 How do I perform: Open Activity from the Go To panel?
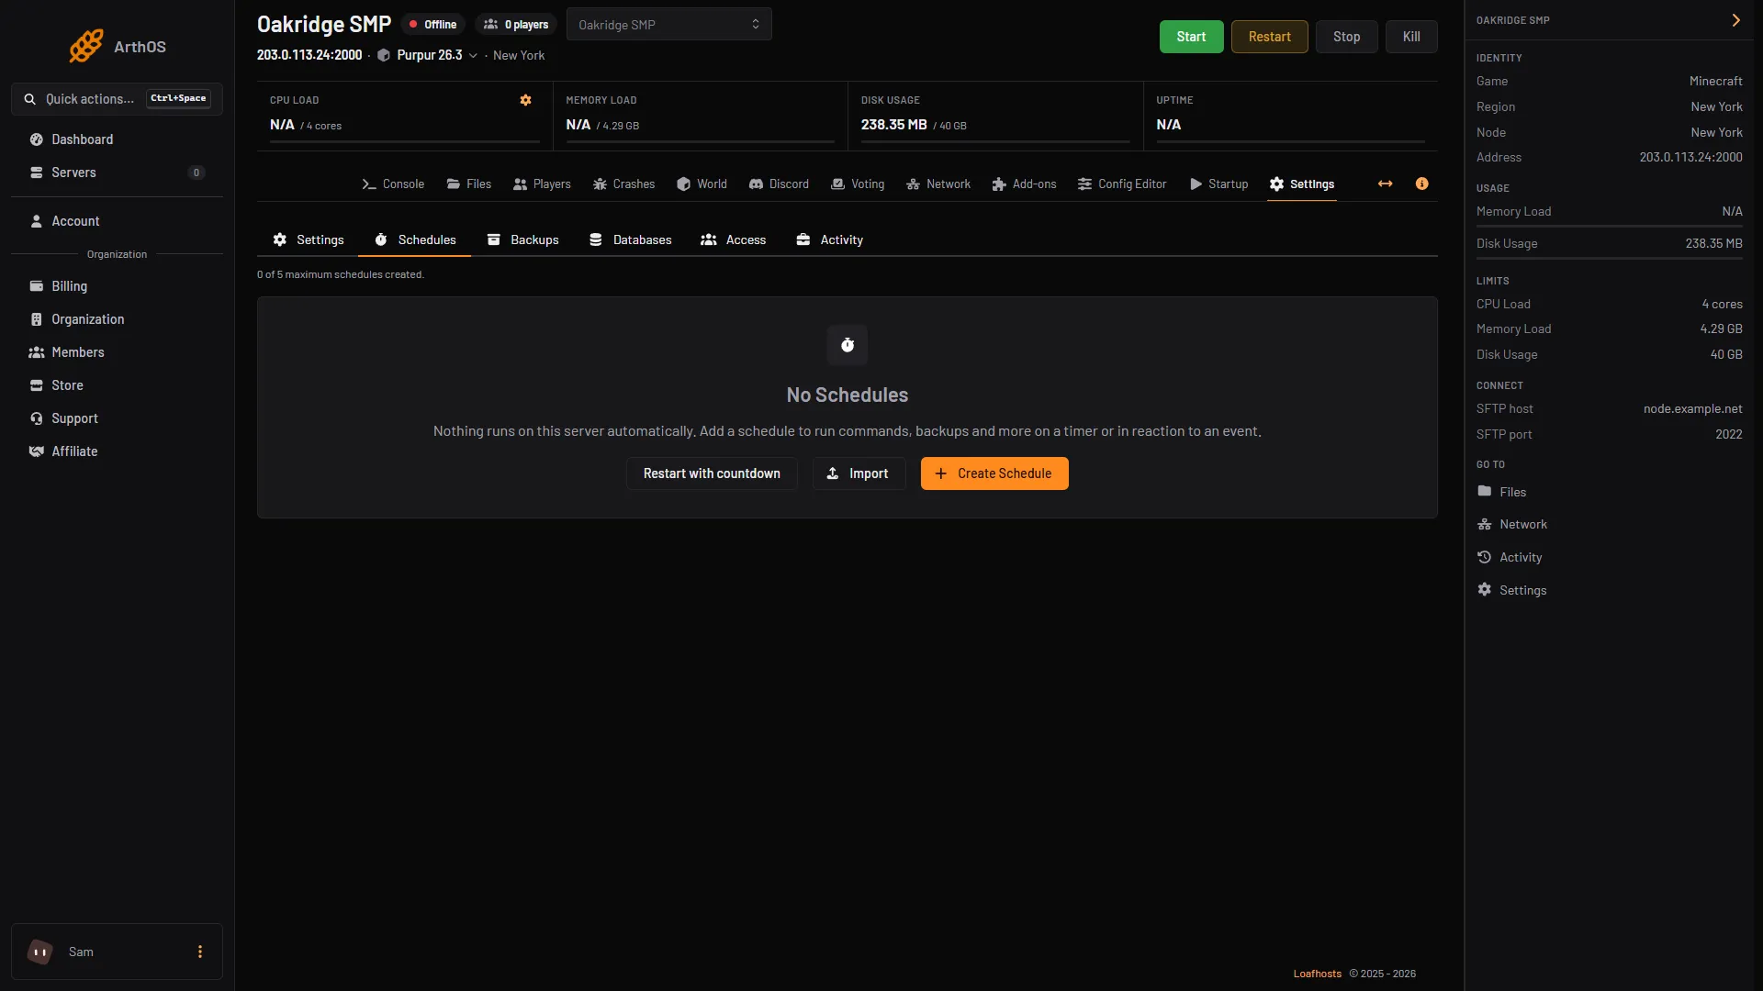(1509, 557)
